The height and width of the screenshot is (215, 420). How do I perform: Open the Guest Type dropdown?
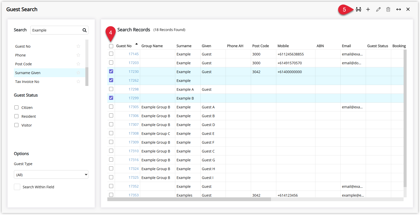pos(51,174)
